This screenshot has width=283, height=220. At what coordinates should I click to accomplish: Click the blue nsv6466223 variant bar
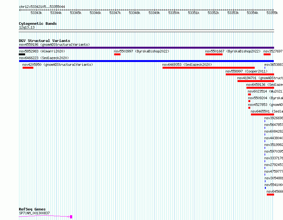[x=146, y=61]
